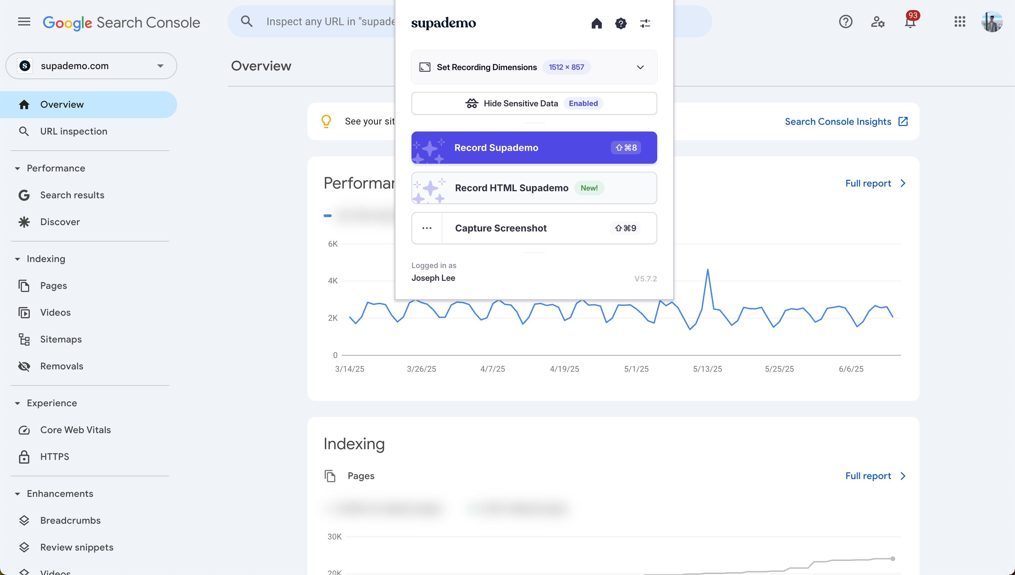Image resolution: width=1015 pixels, height=575 pixels.
Task: Open Google apps grid
Action: (x=960, y=22)
